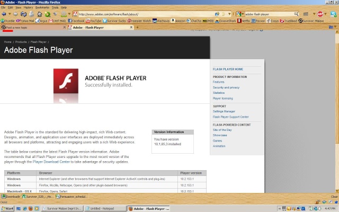
Task: Open Downloads in the download bar
Action: (11, 197)
